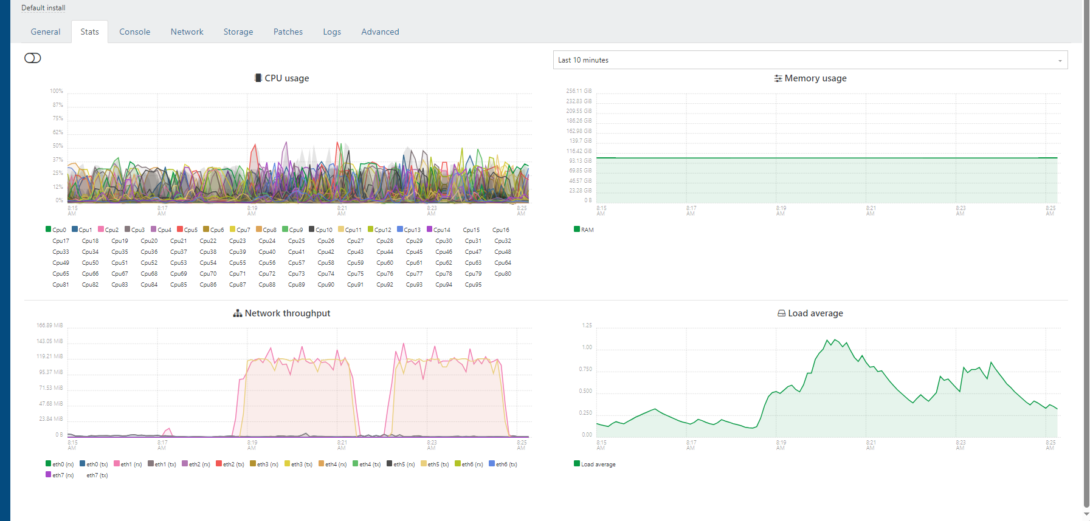Switch to the Console tab
This screenshot has width=1090, height=521.
click(x=134, y=32)
